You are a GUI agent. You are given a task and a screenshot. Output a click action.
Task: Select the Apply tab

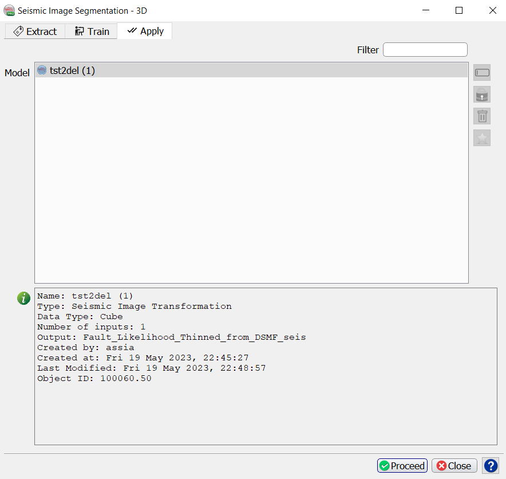(x=145, y=32)
